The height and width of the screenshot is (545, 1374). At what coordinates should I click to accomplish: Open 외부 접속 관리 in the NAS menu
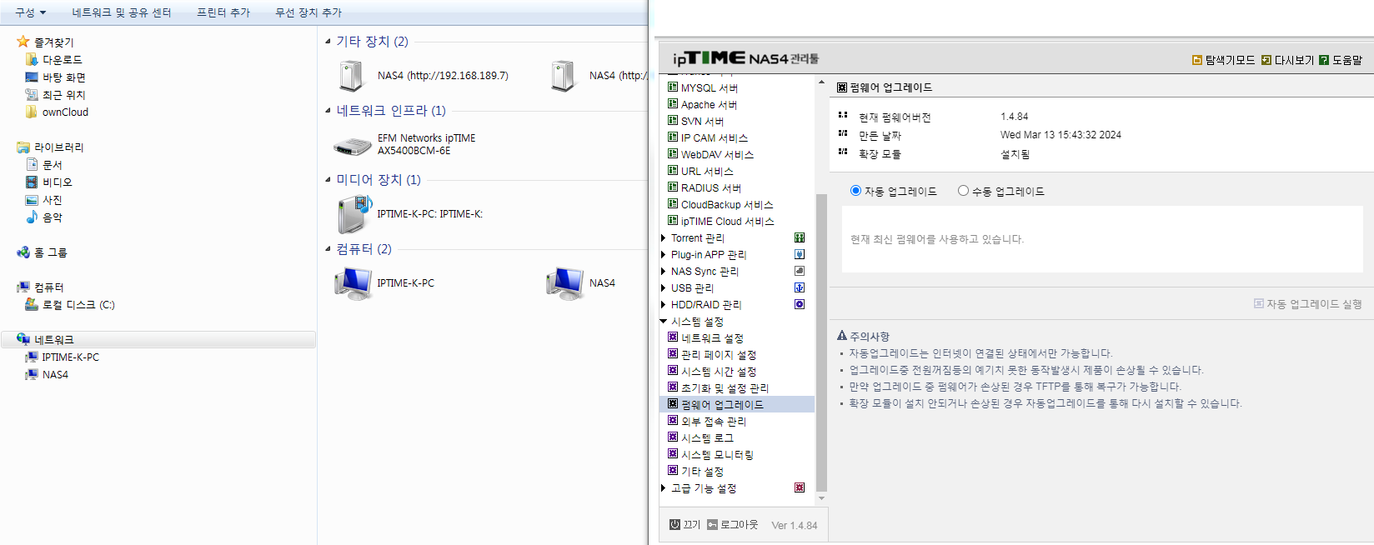(x=714, y=422)
